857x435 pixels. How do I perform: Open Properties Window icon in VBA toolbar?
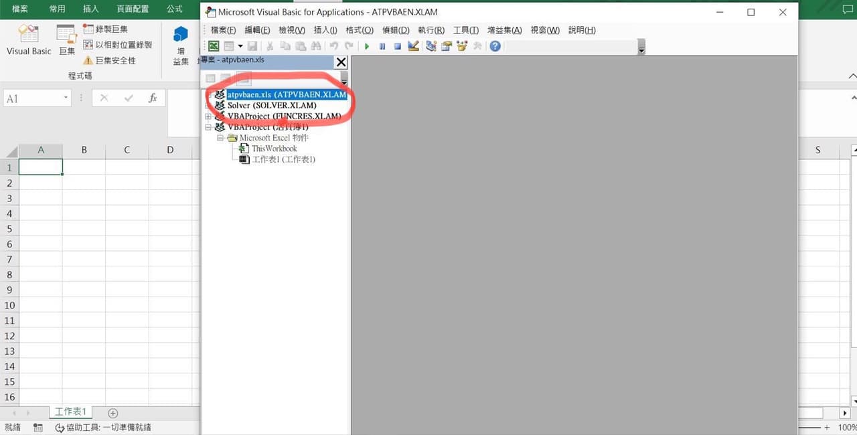click(x=447, y=46)
